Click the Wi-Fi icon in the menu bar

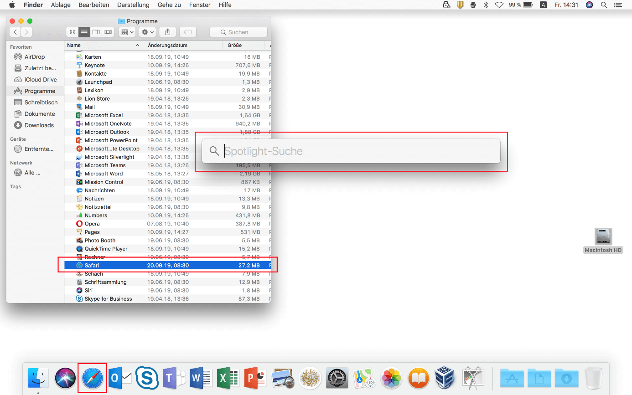499,5
